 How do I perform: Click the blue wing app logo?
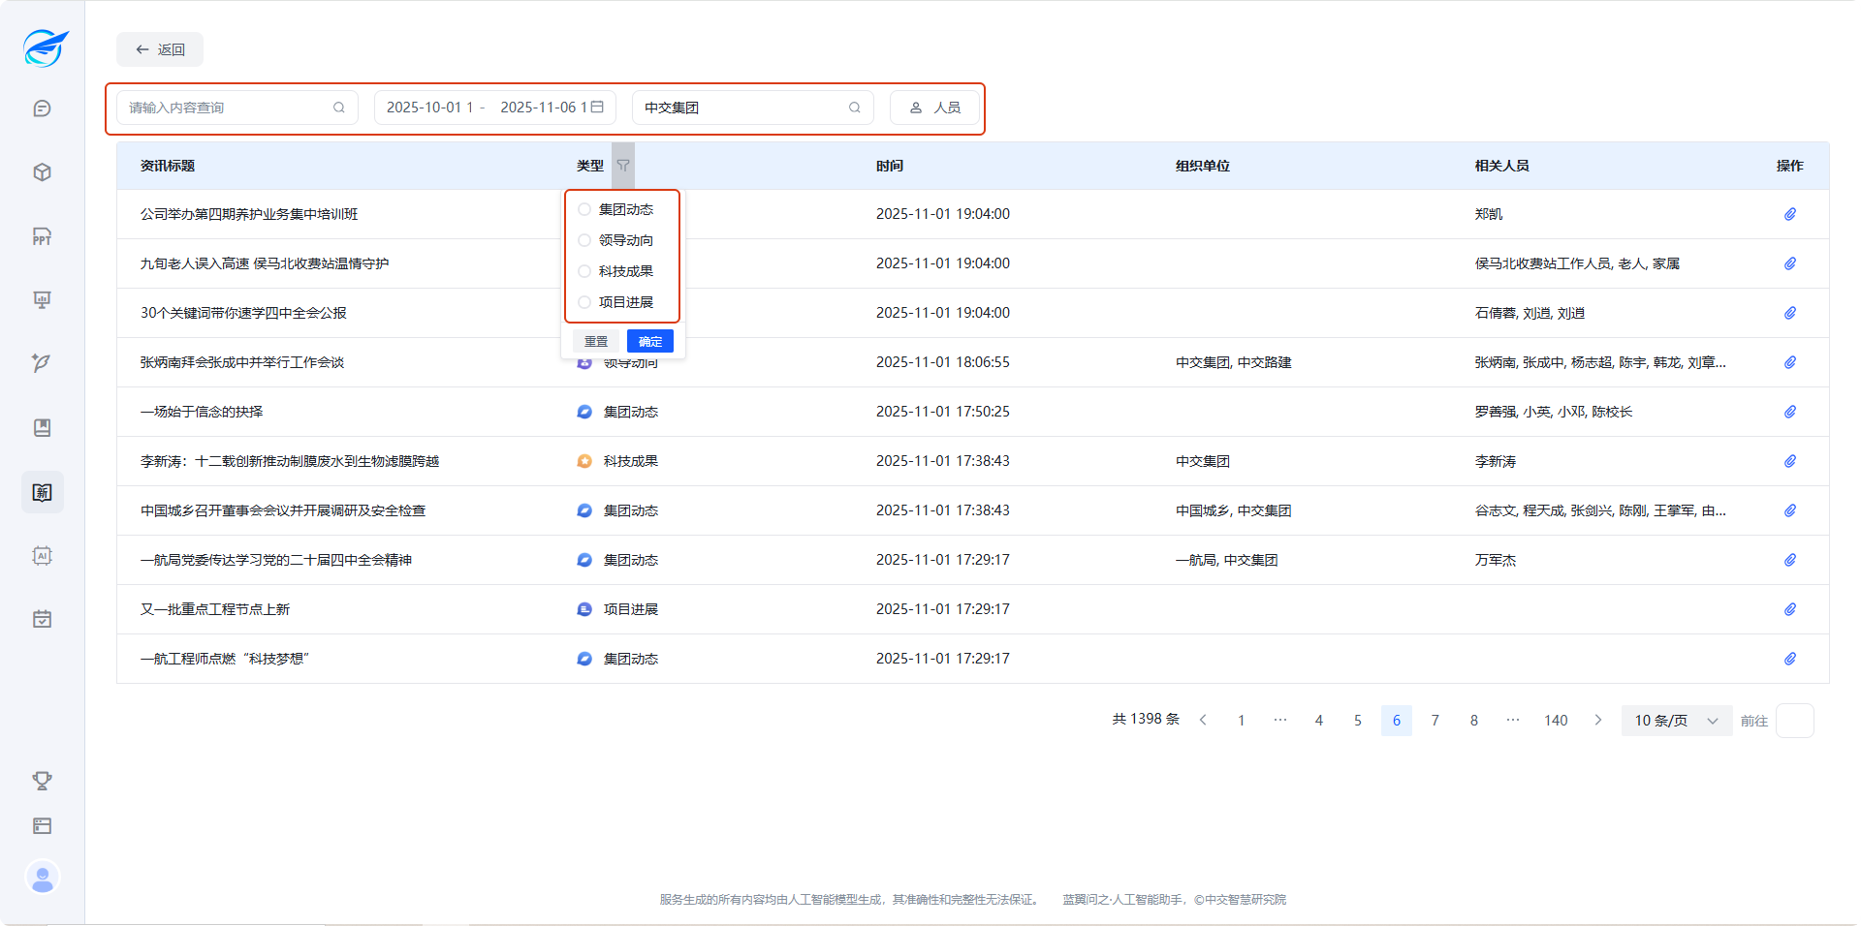point(45,47)
